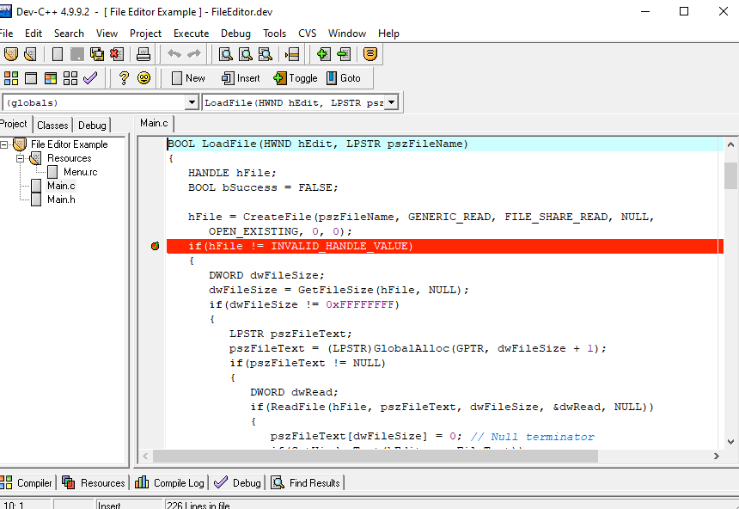Click the Undo arrow icon
This screenshot has width=739, height=509.
[x=174, y=54]
